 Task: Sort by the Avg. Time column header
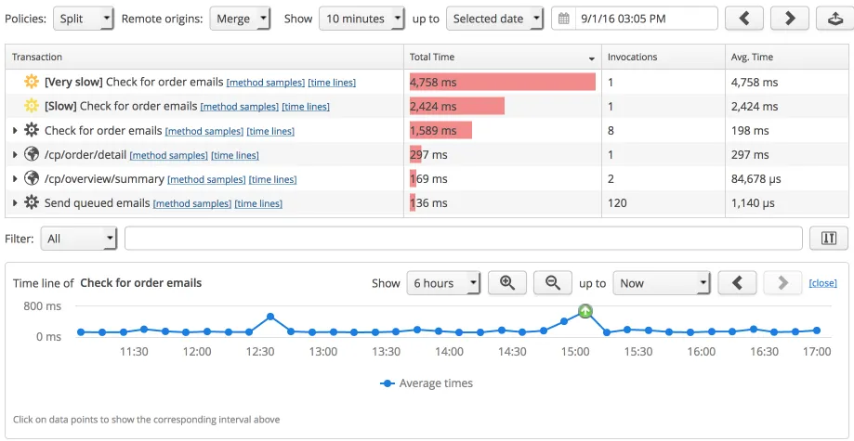click(x=786, y=57)
